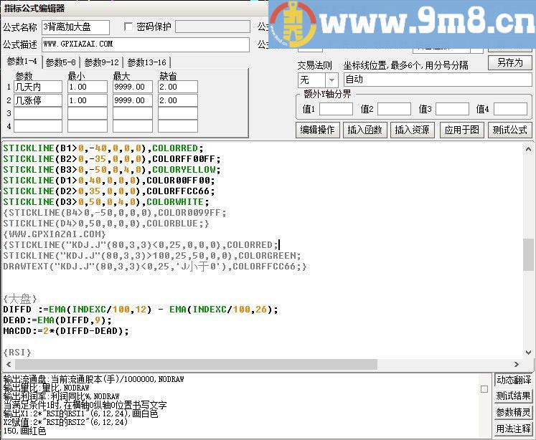This screenshot has width=536, height=440.
Task: Click the 值4 input field
Action: point(510,109)
